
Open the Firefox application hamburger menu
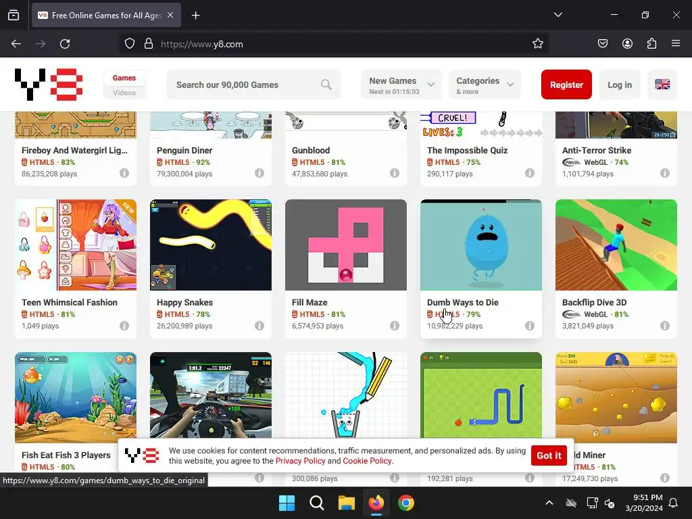tap(676, 44)
